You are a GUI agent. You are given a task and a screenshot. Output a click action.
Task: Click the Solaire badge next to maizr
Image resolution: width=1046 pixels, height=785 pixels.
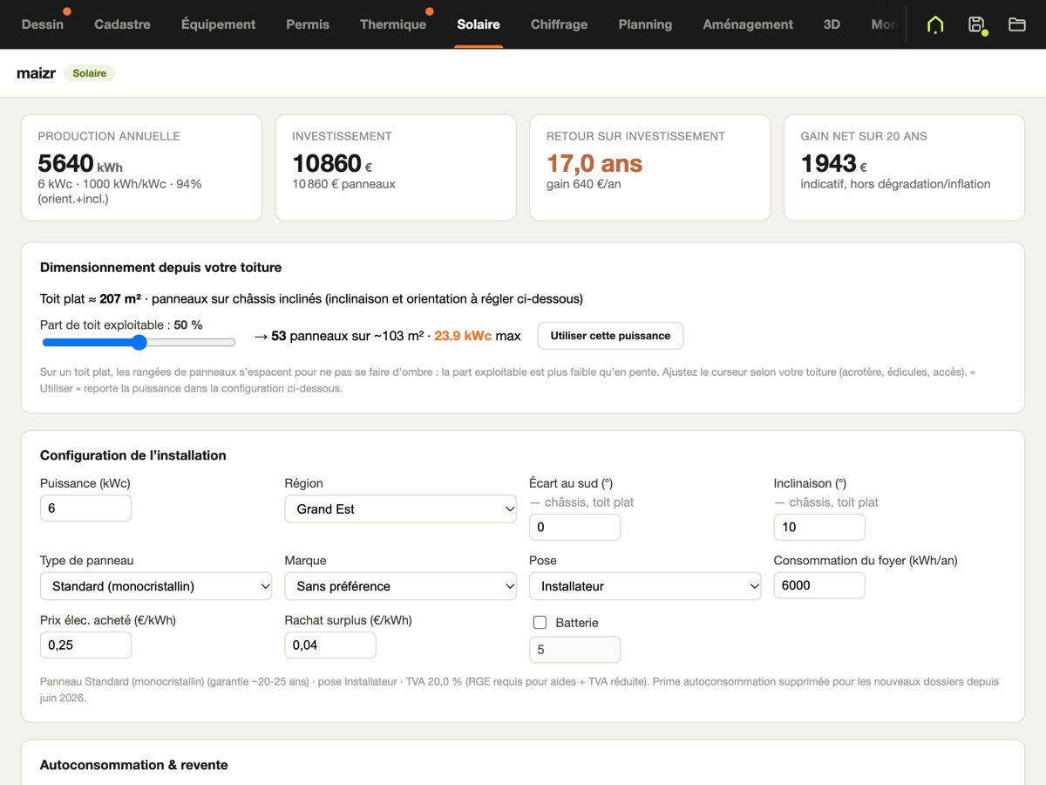pyautogui.click(x=90, y=73)
